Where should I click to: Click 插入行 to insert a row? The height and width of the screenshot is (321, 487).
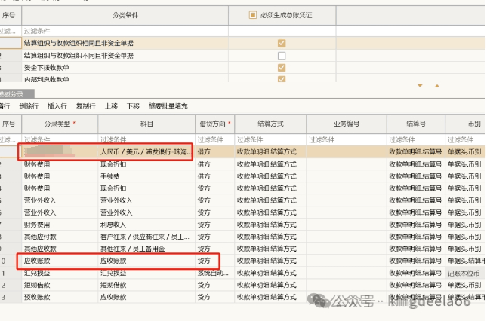pos(57,106)
